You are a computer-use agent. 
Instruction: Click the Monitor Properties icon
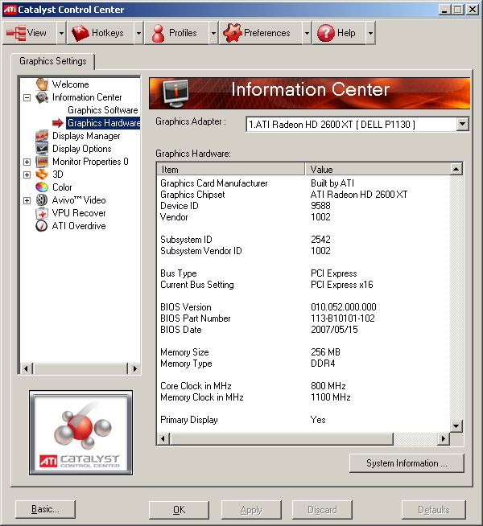42,162
